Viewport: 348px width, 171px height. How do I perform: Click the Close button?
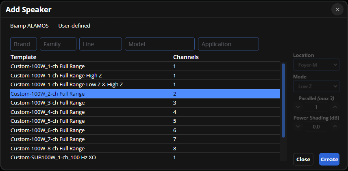coord(303,159)
